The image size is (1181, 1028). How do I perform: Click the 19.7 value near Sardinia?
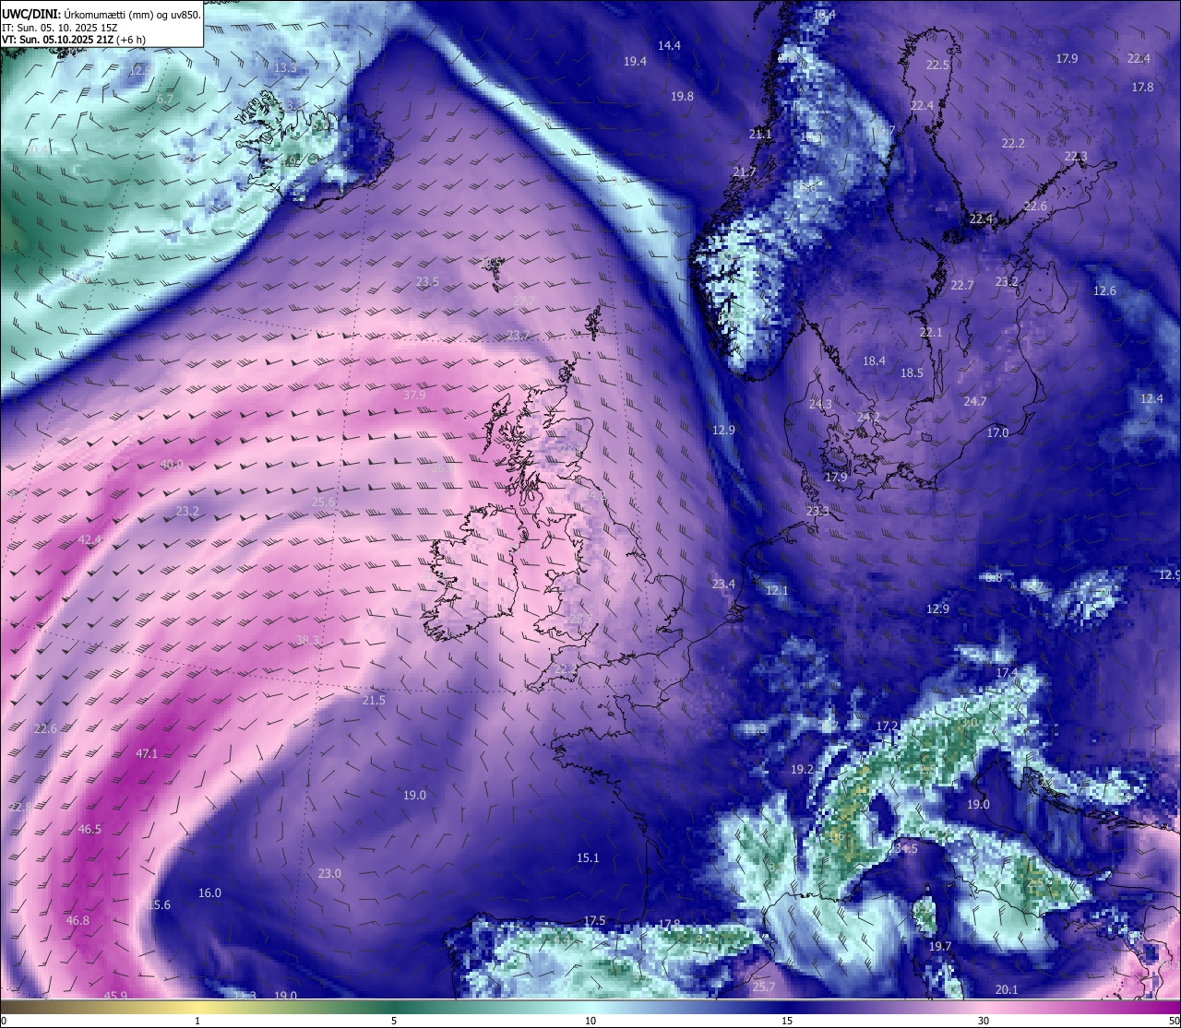click(939, 946)
